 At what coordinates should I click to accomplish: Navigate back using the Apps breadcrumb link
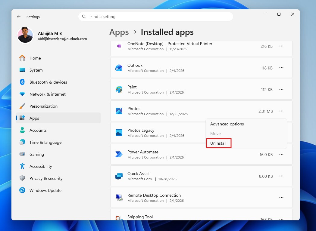coord(119,32)
